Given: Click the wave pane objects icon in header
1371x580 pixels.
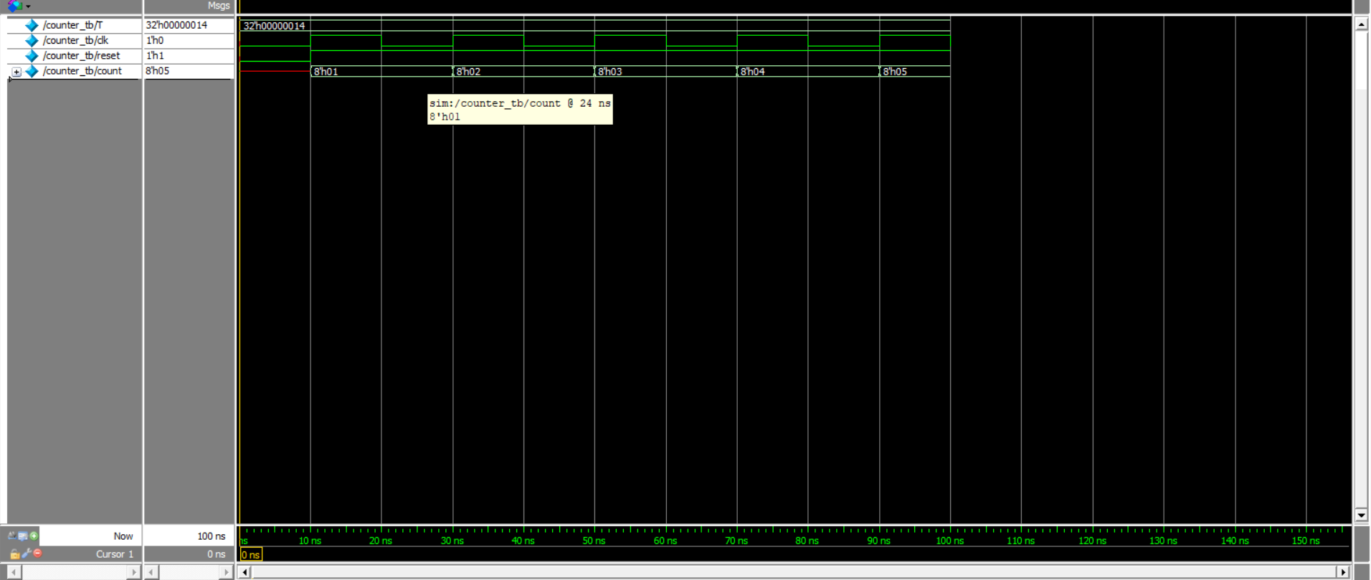Looking at the screenshot, I should [x=14, y=6].
